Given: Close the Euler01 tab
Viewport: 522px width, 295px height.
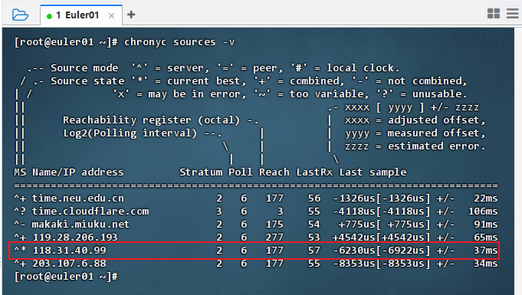Looking at the screenshot, I should (111, 15).
